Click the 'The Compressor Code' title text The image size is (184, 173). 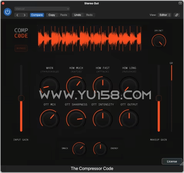click(x=92, y=168)
